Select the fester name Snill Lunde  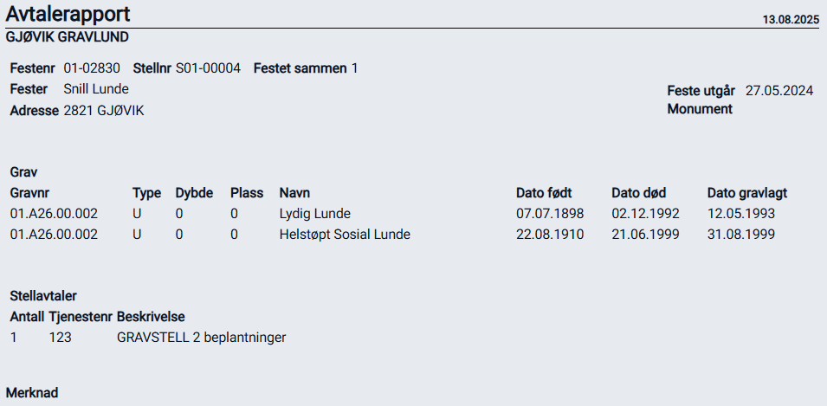[96, 89]
